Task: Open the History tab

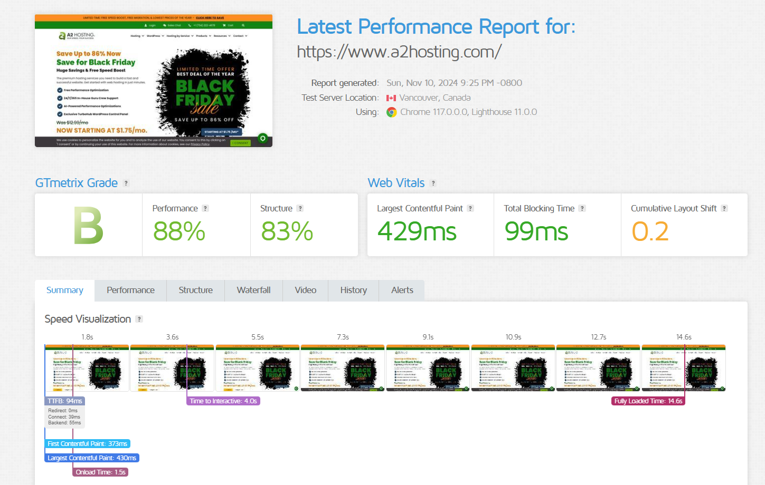Action: point(354,290)
